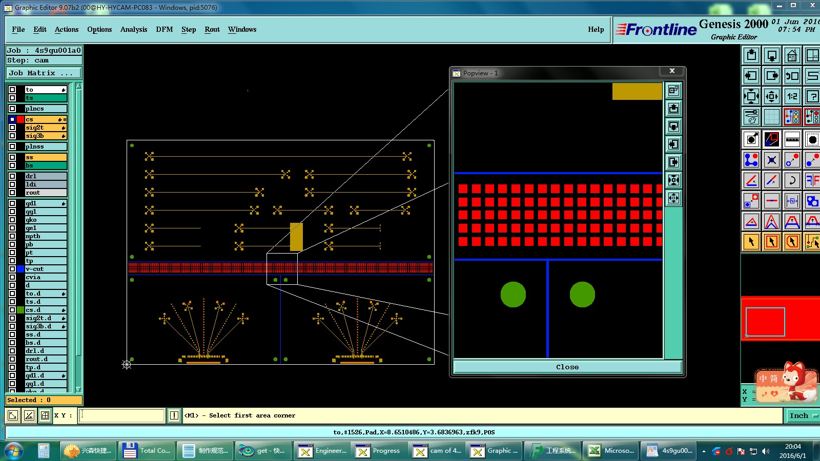Click the add pad feature icon
Screen dimensions: 820x461
pos(751,139)
